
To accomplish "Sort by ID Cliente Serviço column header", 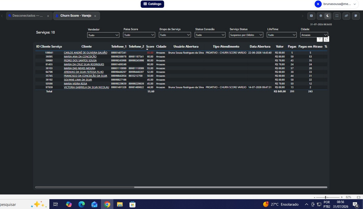I will [x=49, y=46].
